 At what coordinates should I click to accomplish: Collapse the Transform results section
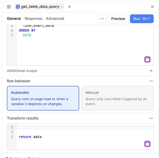click(151, 118)
